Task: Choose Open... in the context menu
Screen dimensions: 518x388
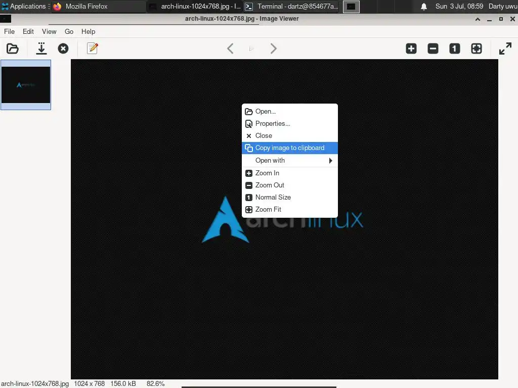Action: point(290,112)
